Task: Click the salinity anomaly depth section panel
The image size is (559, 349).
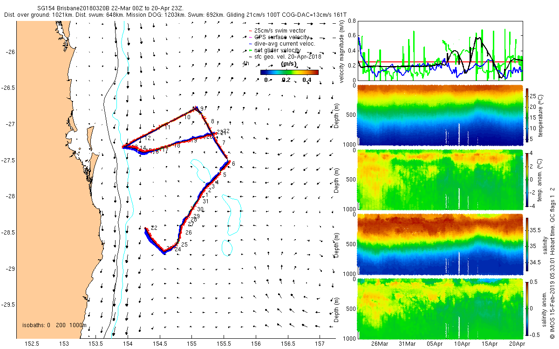Action: click(x=440, y=309)
